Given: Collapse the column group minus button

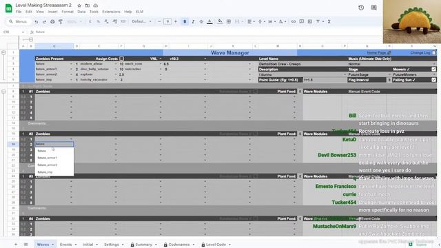Looking at the screenshot, I should [31, 40].
